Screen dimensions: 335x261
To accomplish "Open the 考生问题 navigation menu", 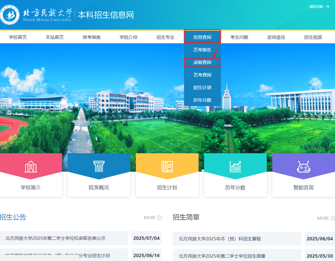I will pyautogui.click(x=239, y=36).
